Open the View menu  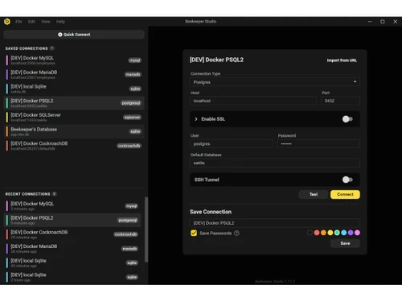click(46, 22)
